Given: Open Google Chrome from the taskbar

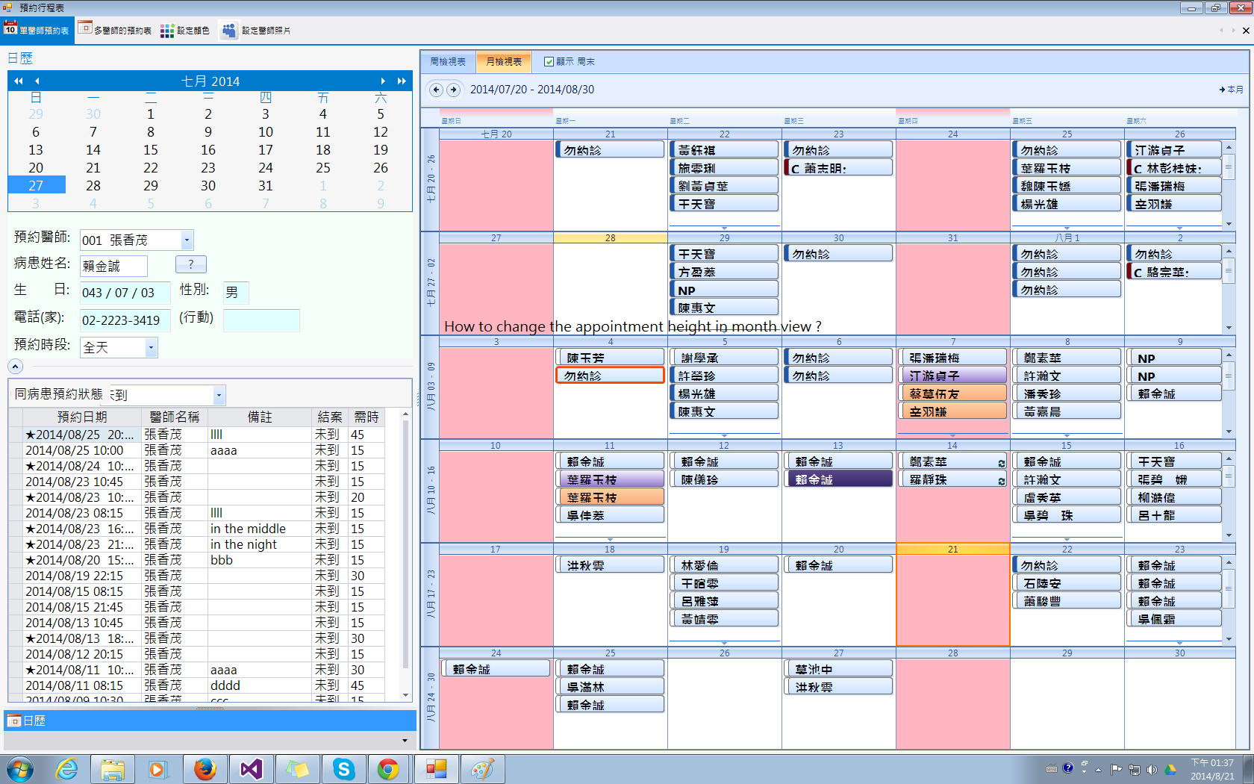Looking at the screenshot, I should (x=388, y=769).
